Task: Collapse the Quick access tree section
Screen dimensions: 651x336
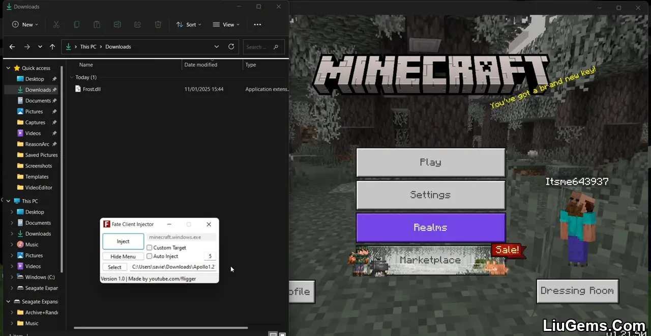Action: pyautogui.click(x=8, y=68)
